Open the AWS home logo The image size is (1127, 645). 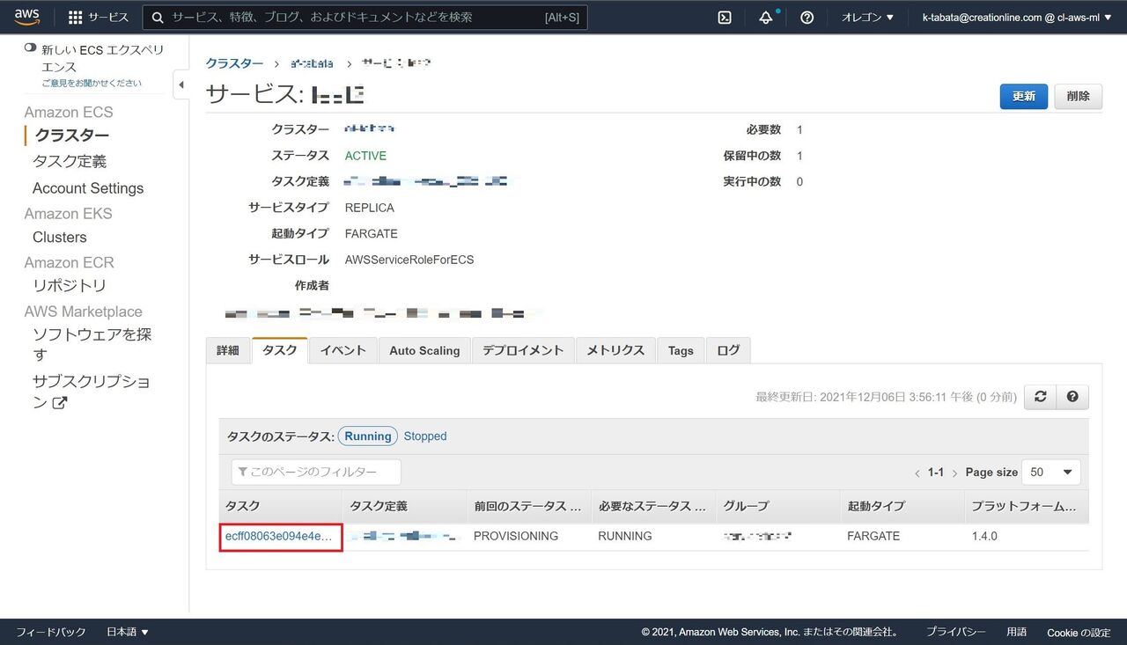27,17
